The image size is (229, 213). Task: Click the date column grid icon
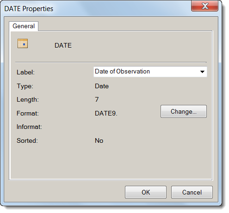23,43
